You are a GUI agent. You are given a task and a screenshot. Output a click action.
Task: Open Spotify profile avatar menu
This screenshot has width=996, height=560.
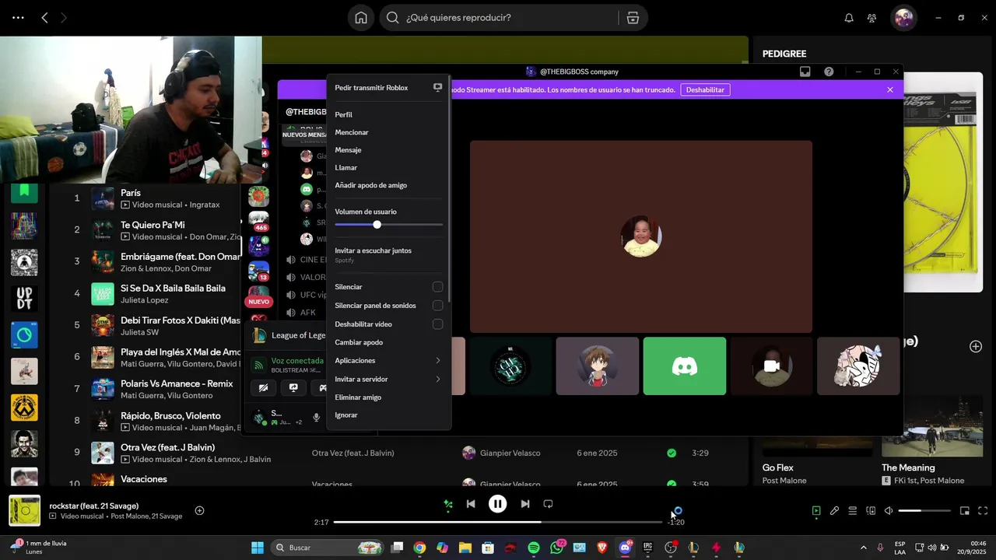click(x=903, y=18)
